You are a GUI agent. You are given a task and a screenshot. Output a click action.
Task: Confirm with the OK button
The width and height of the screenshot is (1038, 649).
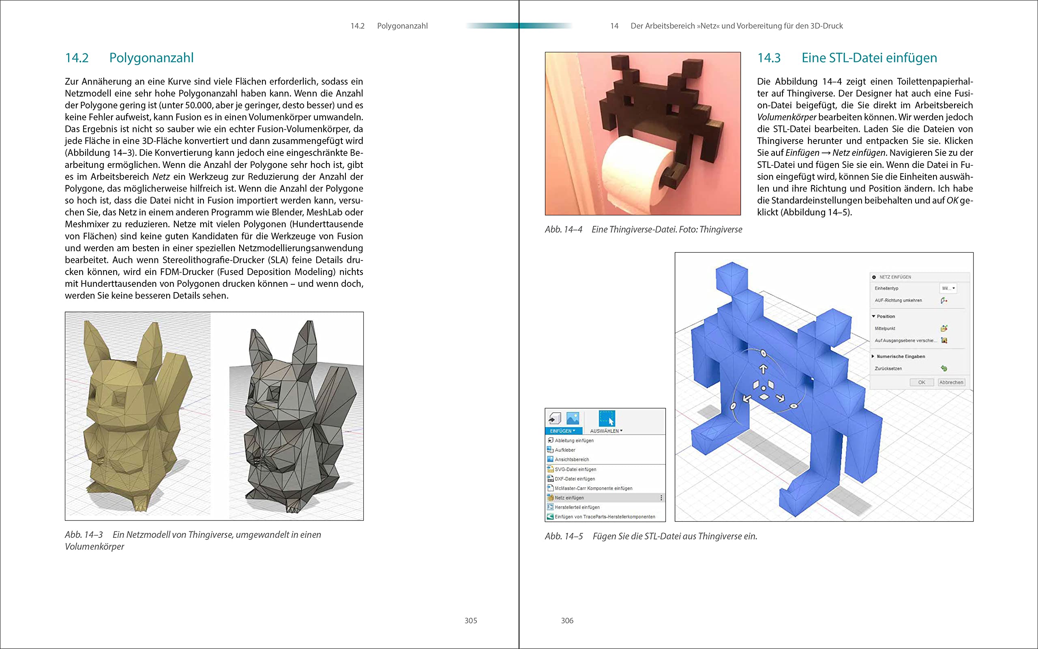tap(922, 383)
